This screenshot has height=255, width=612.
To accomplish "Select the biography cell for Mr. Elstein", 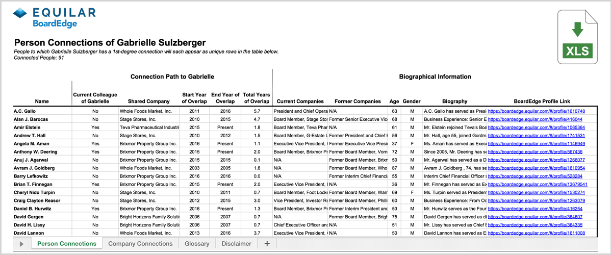I will (454, 127).
